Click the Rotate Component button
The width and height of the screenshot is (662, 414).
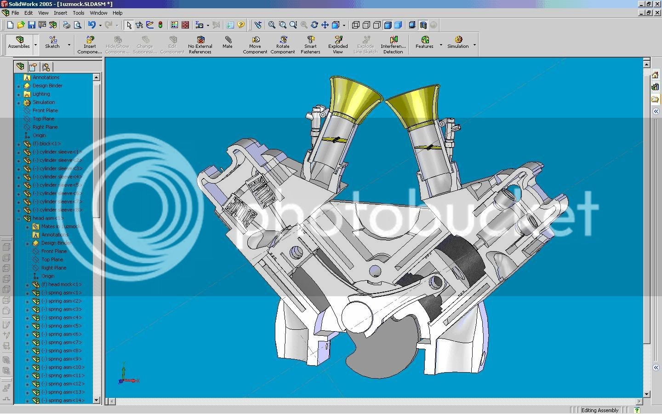coord(283,45)
